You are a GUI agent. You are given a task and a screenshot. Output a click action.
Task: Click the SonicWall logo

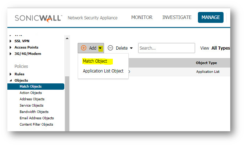pos(38,18)
